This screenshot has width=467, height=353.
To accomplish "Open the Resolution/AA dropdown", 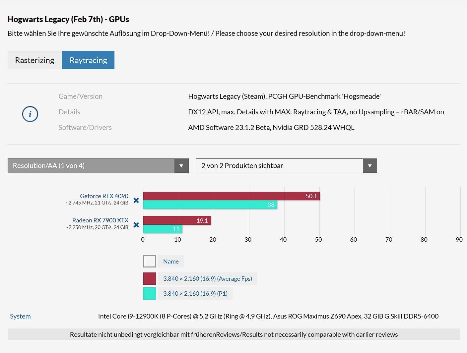I will click(x=91, y=166).
